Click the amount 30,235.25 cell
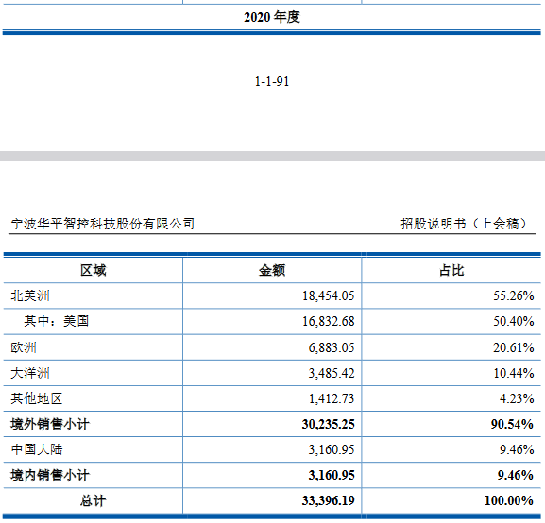Viewport: 545px width, 523px height. point(328,424)
